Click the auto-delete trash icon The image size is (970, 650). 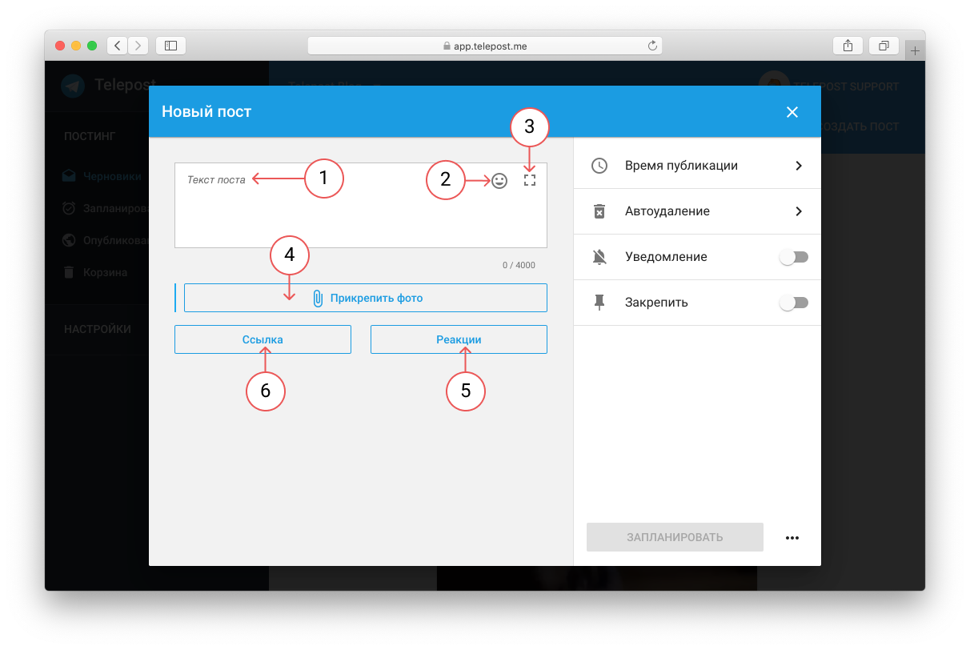599,211
